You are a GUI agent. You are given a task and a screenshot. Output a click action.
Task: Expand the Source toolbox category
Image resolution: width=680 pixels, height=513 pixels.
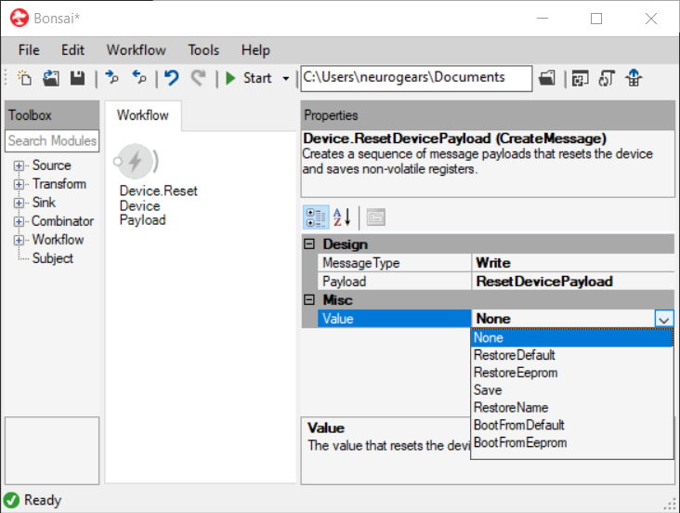point(19,165)
